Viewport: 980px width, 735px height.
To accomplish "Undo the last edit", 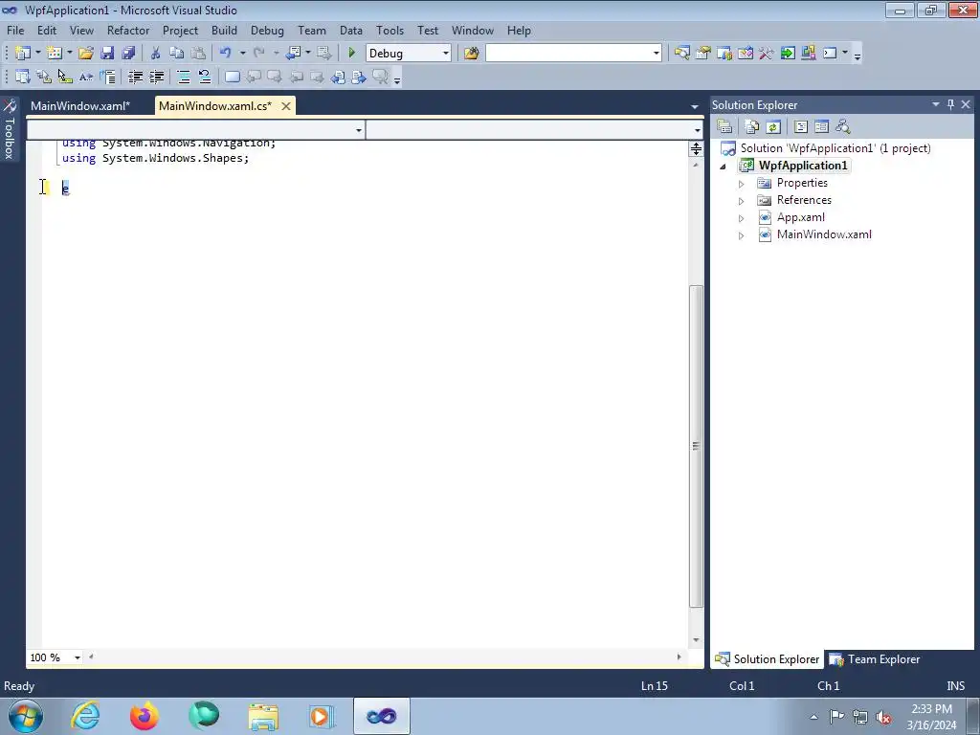I will point(226,54).
